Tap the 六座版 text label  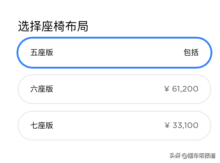tap(42, 89)
